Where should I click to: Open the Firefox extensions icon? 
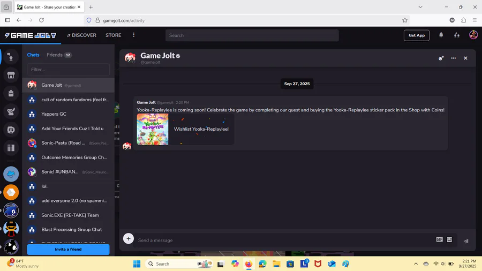pyautogui.click(x=464, y=20)
